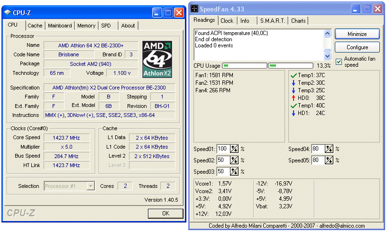This screenshot has width=386, height=231.
Task: Click the red up arrow beside HD0
Action: 294,98
